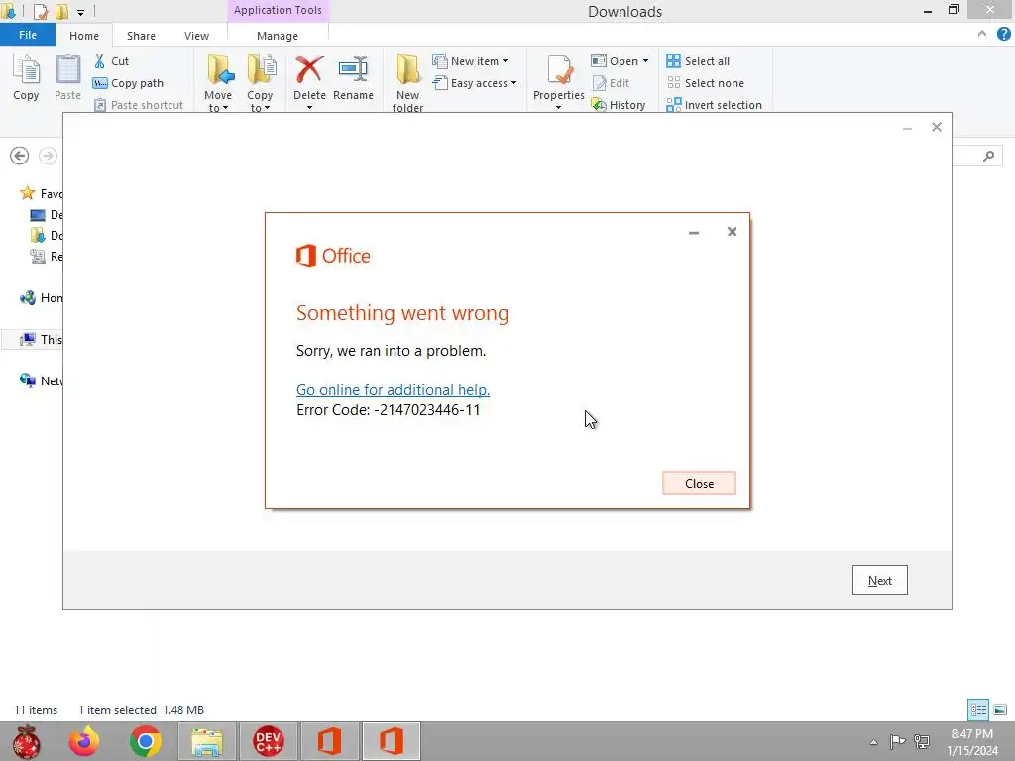Screen dimensions: 1015x761
Task: Show hidden tray icons arrow
Action: 873,741
